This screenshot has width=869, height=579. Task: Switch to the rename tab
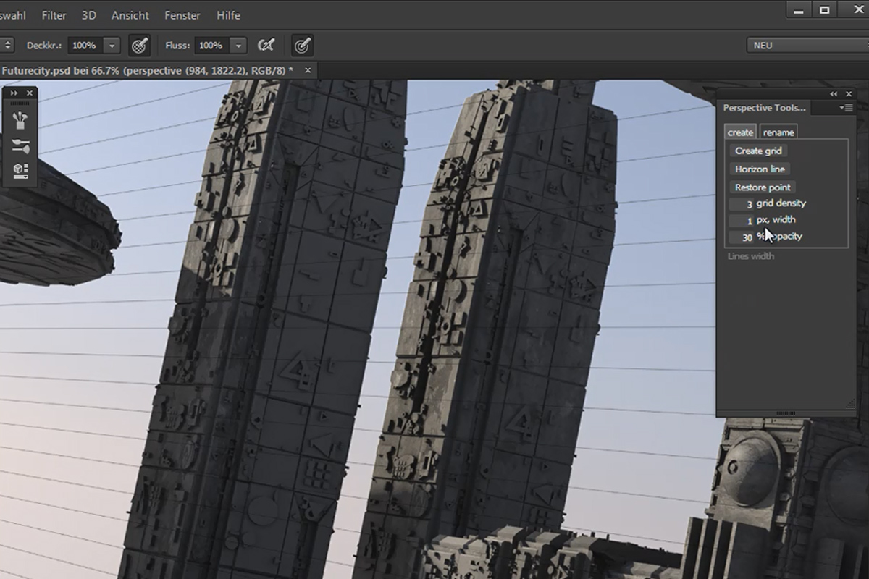coord(778,132)
